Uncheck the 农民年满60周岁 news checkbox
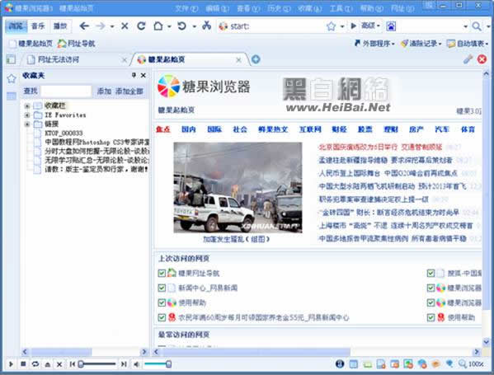Viewport: 494px width, 375px height. click(x=162, y=317)
